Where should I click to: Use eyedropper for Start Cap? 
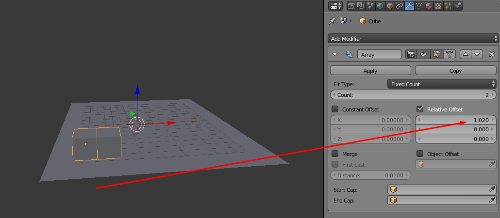coord(492,190)
